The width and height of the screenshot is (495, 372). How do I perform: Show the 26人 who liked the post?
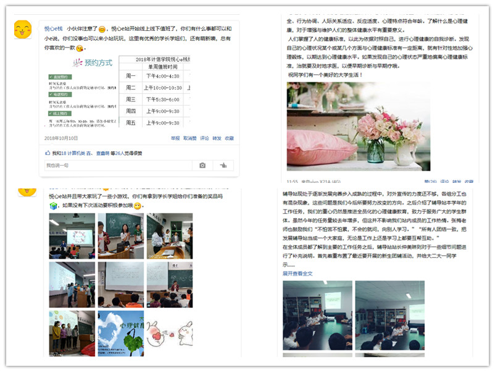(x=120, y=153)
